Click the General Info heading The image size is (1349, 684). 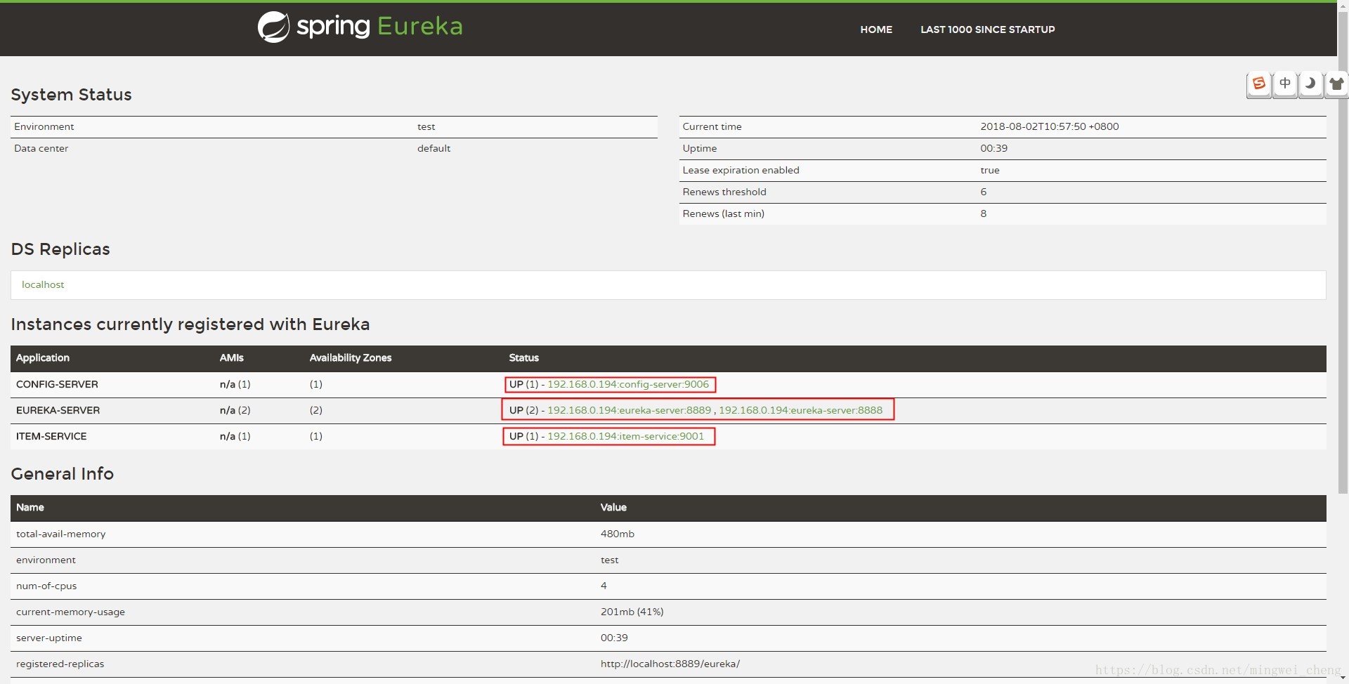62,474
